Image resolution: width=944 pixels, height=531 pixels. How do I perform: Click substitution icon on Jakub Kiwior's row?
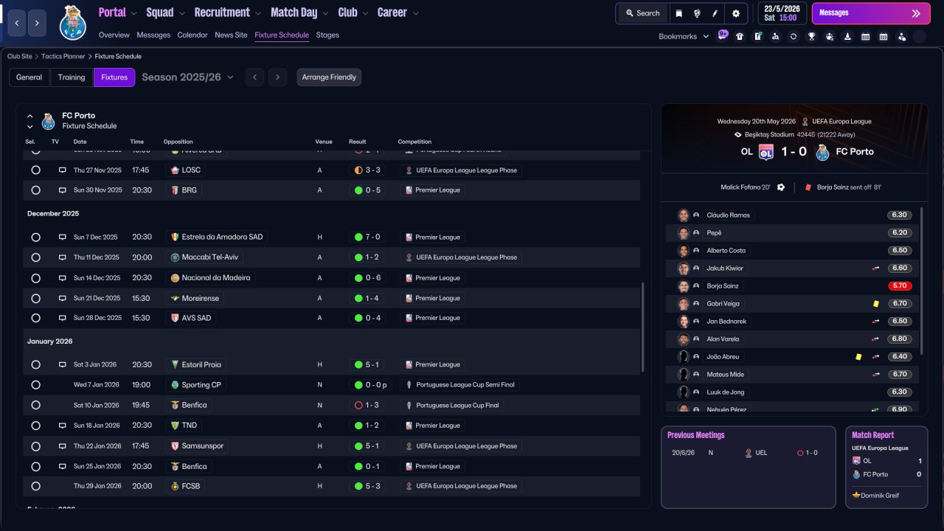tap(876, 268)
